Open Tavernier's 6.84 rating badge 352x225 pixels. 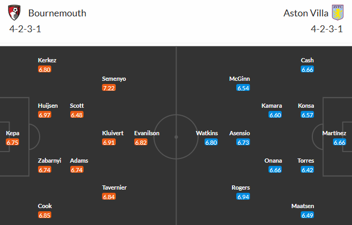109,196
